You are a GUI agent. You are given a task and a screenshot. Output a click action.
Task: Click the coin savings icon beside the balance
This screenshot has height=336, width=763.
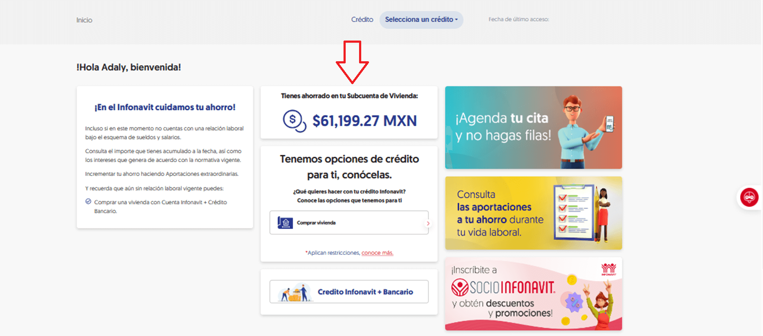(294, 121)
